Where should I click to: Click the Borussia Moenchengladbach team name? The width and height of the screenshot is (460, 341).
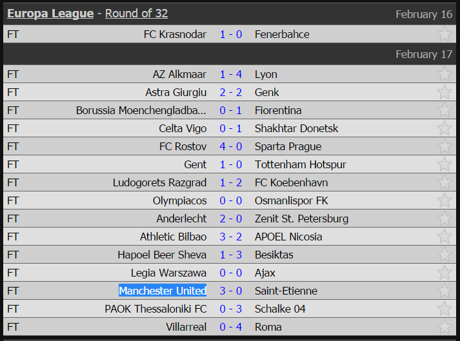[x=141, y=110]
